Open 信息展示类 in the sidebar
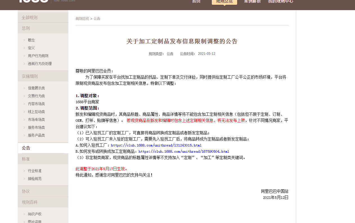The height and width of the screenshot is (223, 355). [36, 88]
